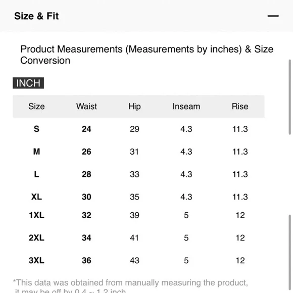293x293 pixels.
Task: Select the 3XL size row label
Action: tap(36, 260)
